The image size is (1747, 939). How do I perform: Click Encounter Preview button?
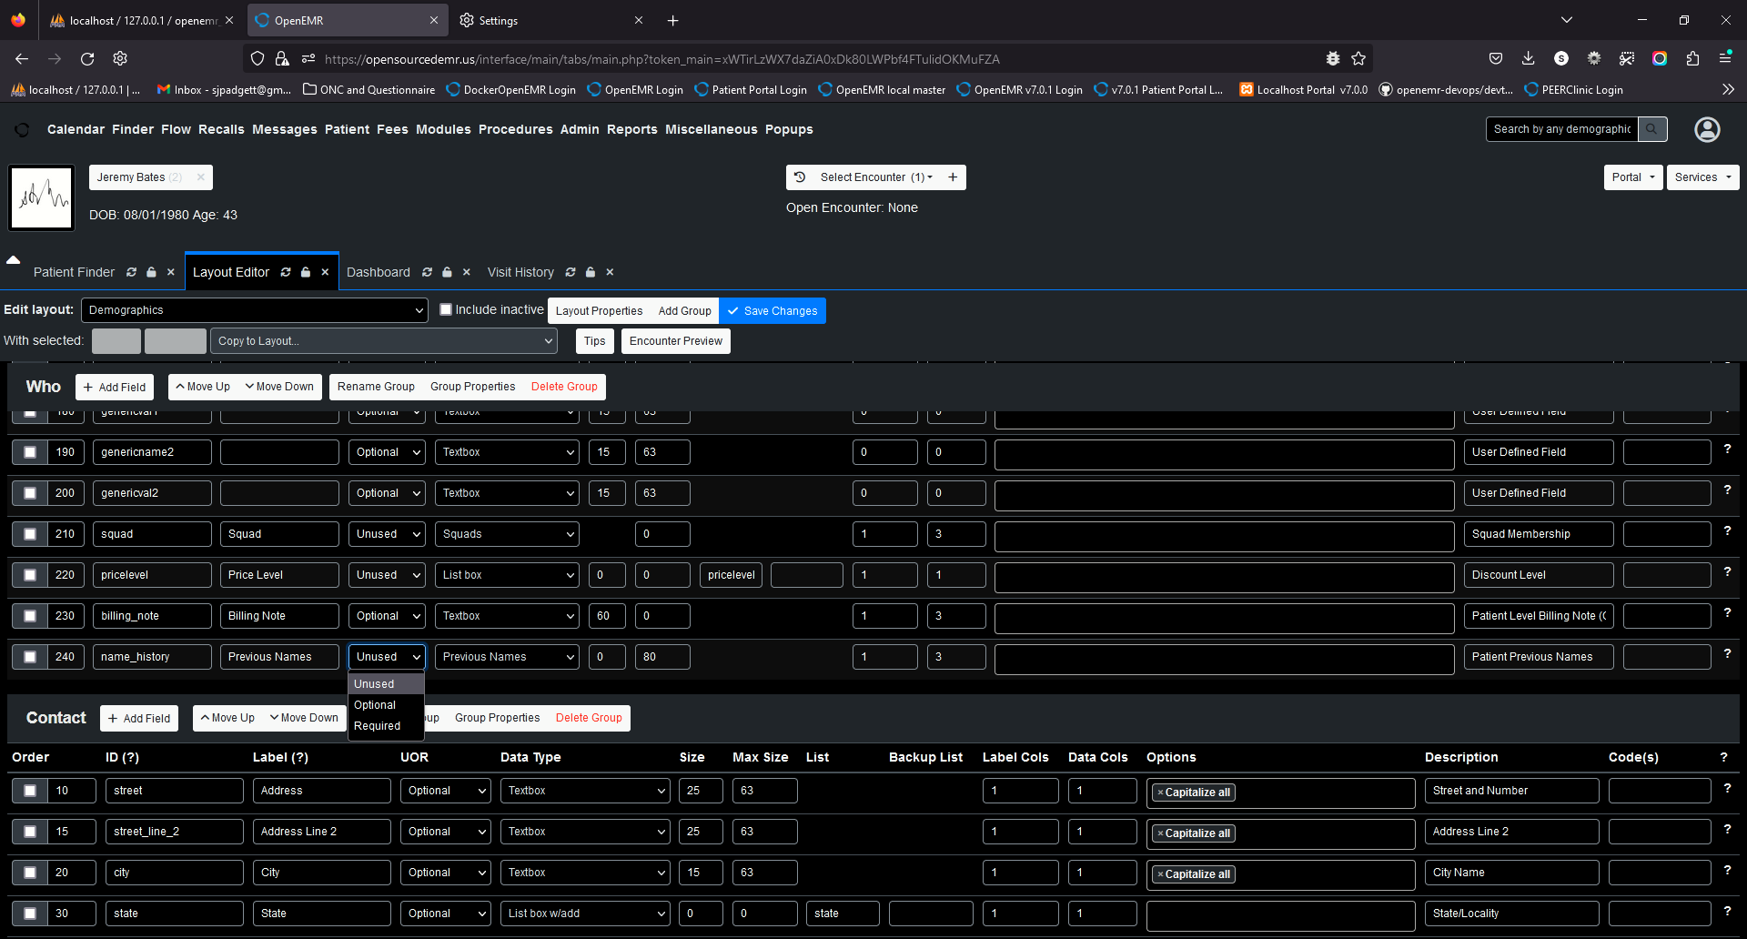click(x=676, y=341)
